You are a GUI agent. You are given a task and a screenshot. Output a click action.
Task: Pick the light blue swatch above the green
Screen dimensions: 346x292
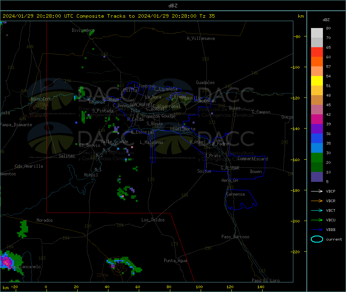click(x=317, y=148)
